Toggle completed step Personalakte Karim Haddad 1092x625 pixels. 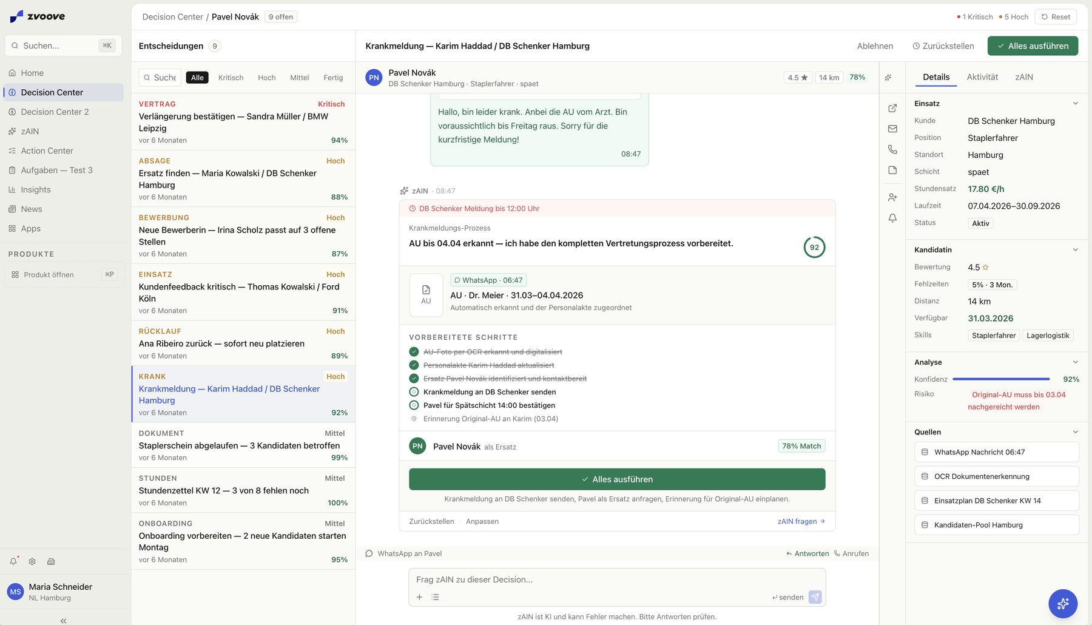coord(414,365)
